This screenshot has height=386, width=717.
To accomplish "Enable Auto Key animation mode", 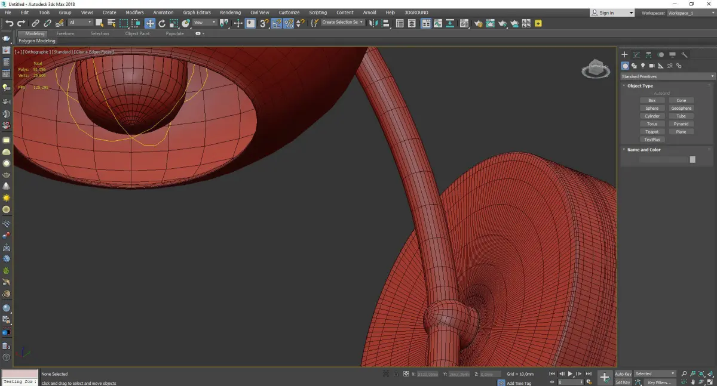I will (623, 374).
